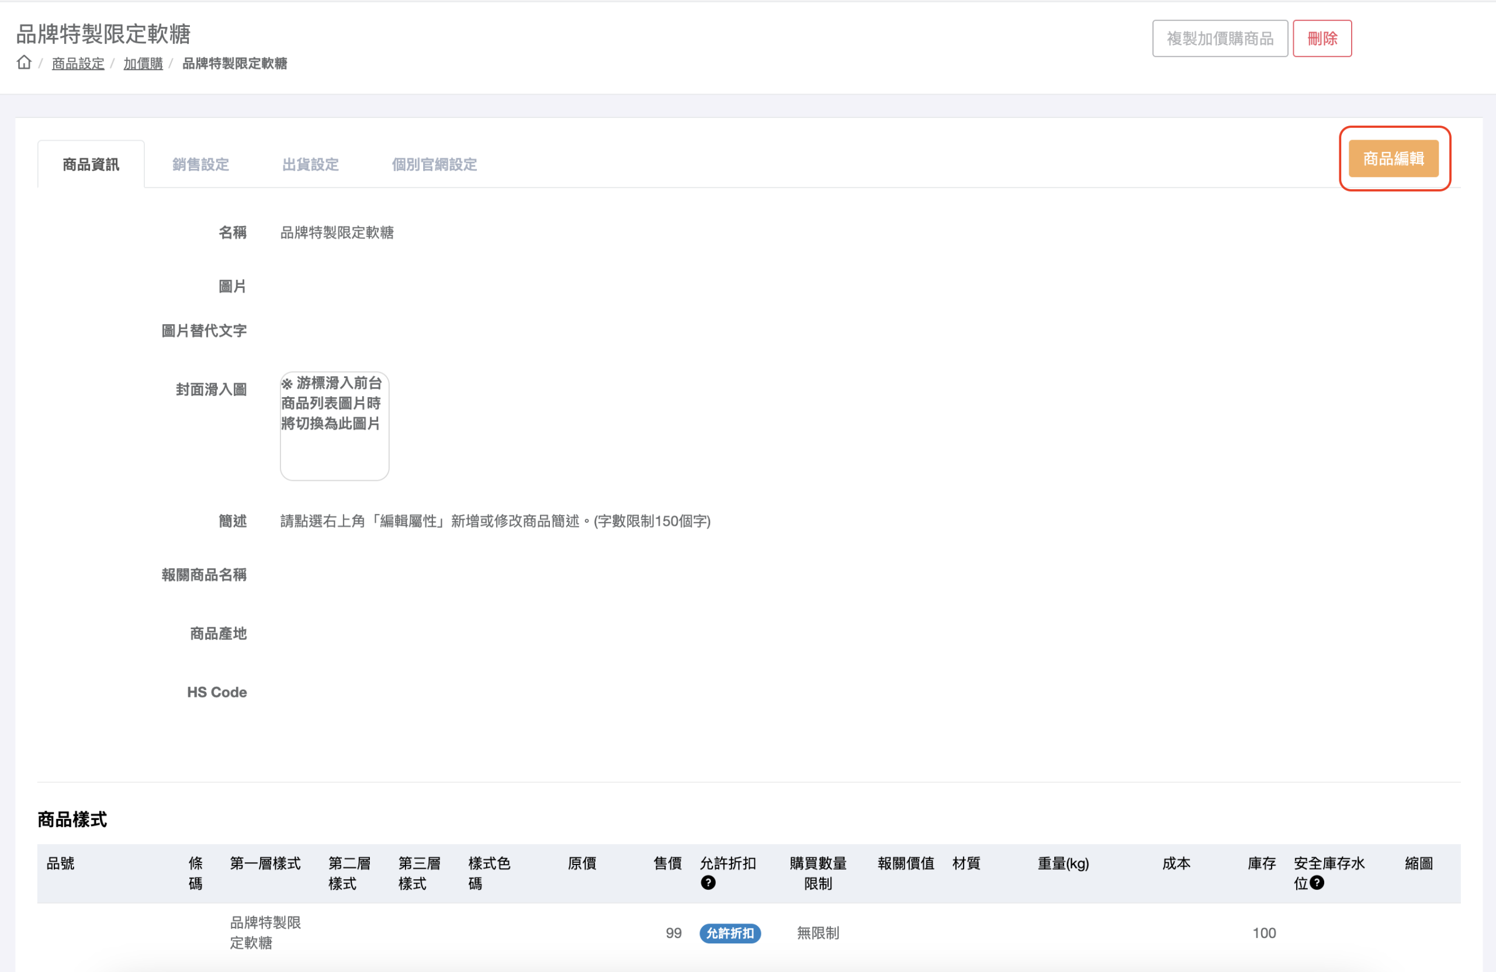Click the 報關價值 column header
The height and width of the screenshot is (972, 1496).
(x=906, y=863)
